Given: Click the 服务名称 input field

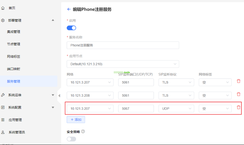Looking at the screenshot, I should tap(123, 45).
